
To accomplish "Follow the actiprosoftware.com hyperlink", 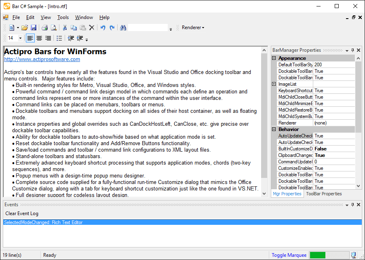I will pos(42,59).
